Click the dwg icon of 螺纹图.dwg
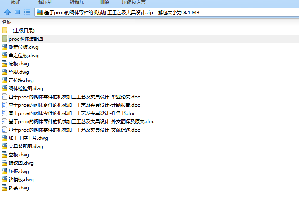 point(5,163)
